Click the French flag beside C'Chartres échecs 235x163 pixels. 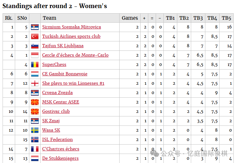35,149
